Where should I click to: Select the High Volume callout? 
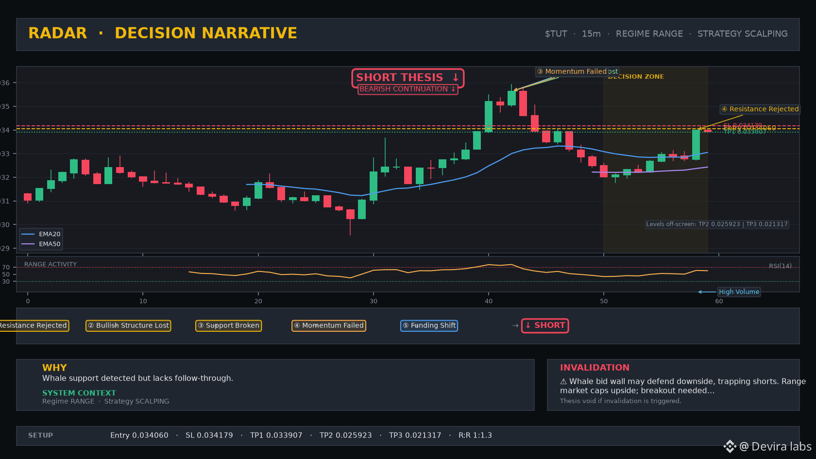[x=739, y=292]
